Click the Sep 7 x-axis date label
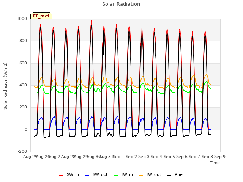 coord(194,157)
